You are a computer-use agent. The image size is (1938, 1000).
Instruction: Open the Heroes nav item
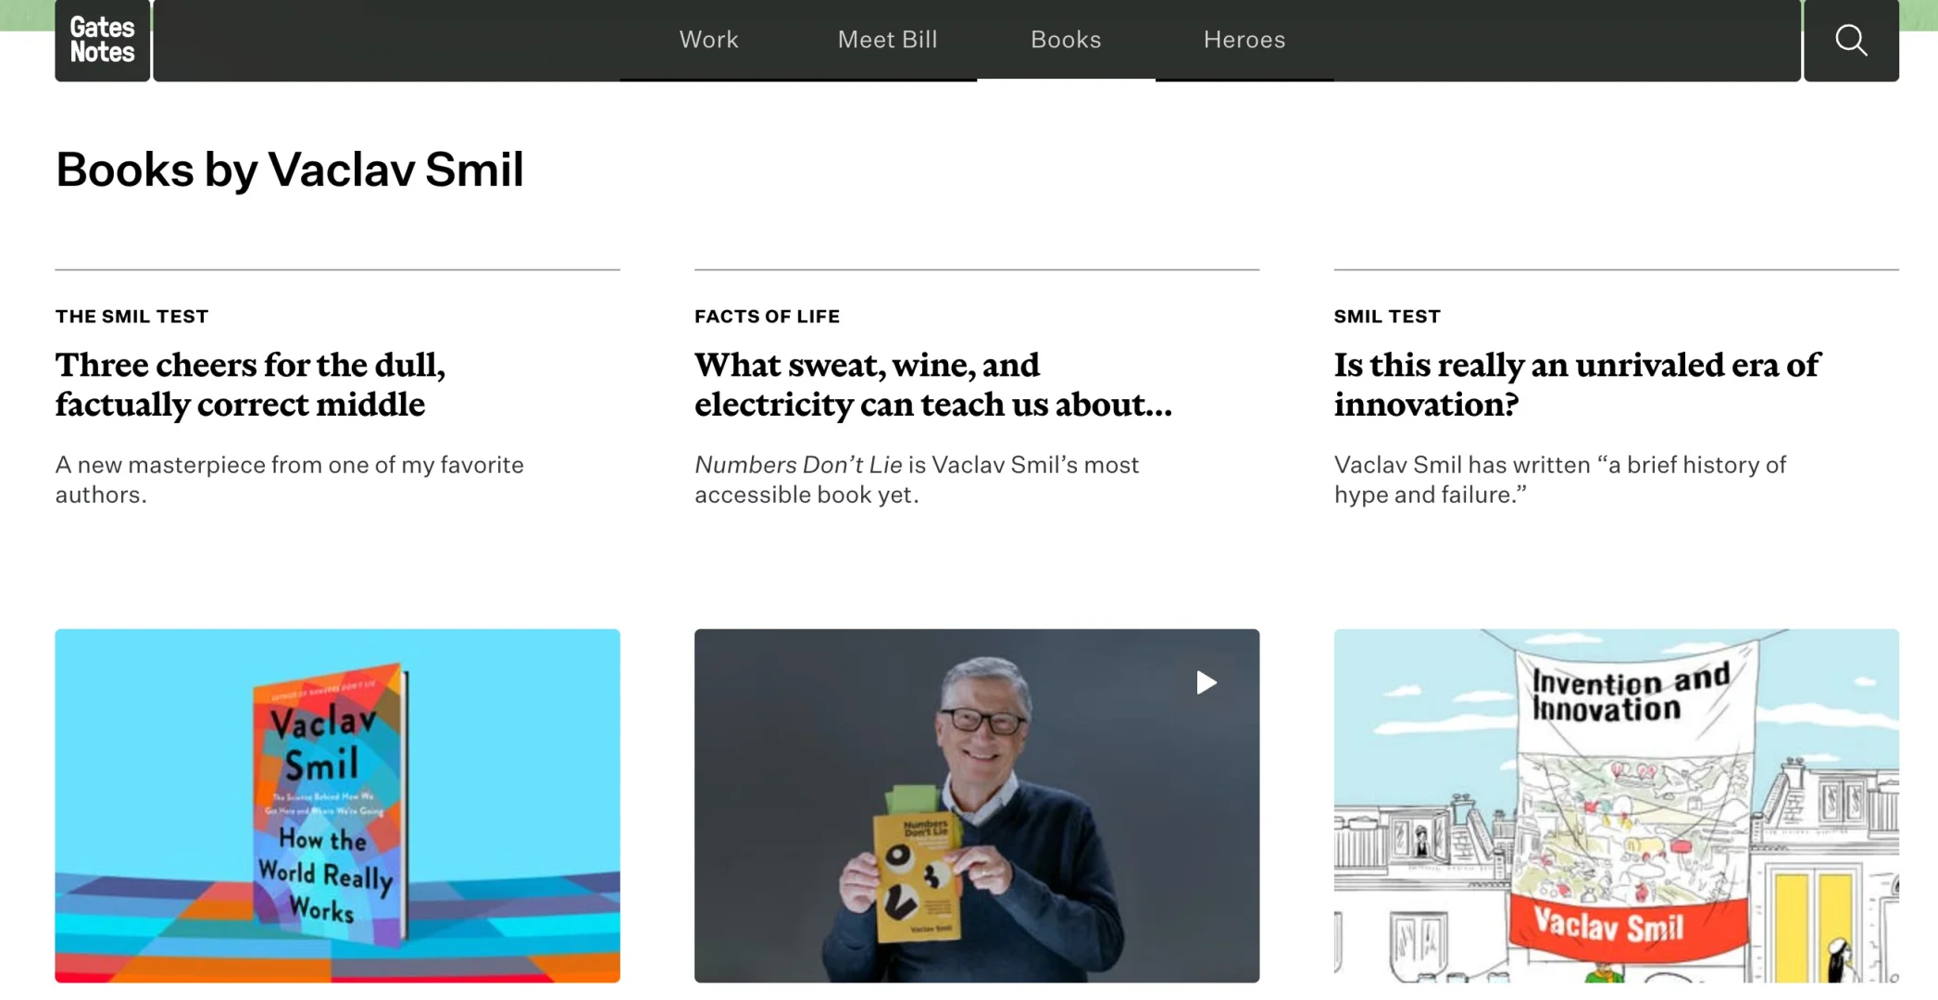point(1244,40)
